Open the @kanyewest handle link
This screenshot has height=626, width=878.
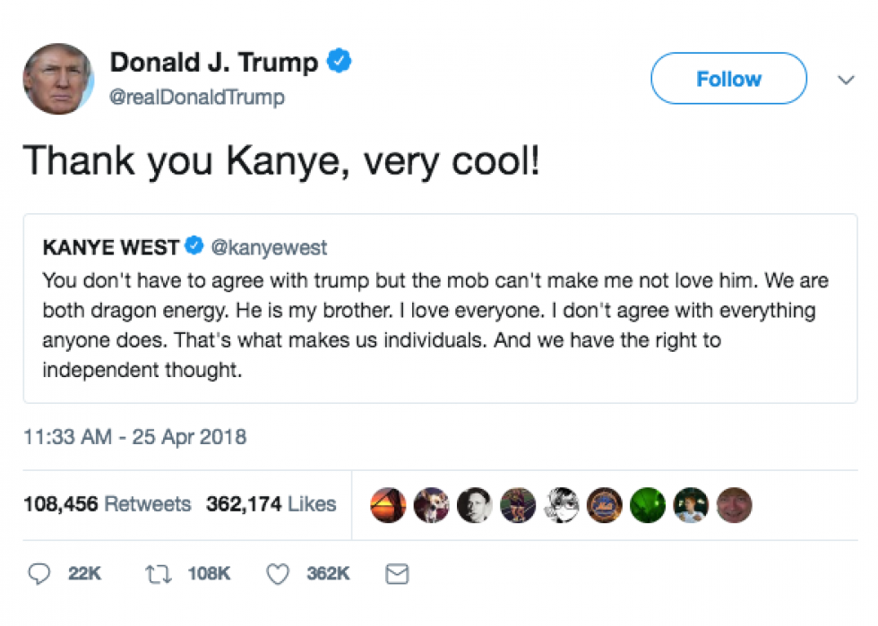point(269,247)
